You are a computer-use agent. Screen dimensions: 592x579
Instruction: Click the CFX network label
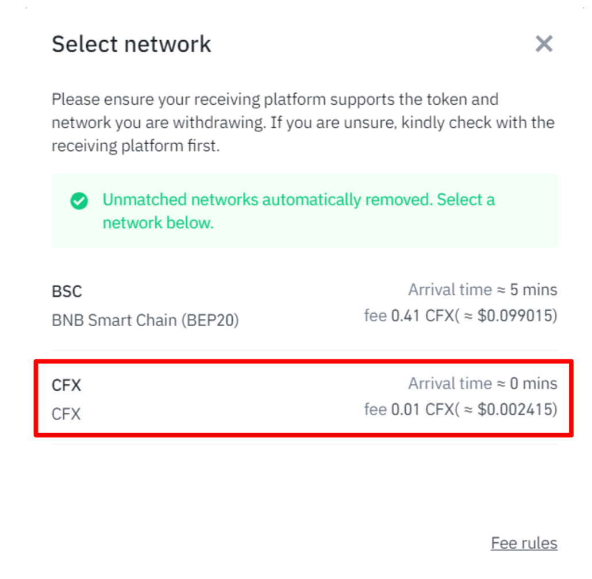(x=66, y=385)
